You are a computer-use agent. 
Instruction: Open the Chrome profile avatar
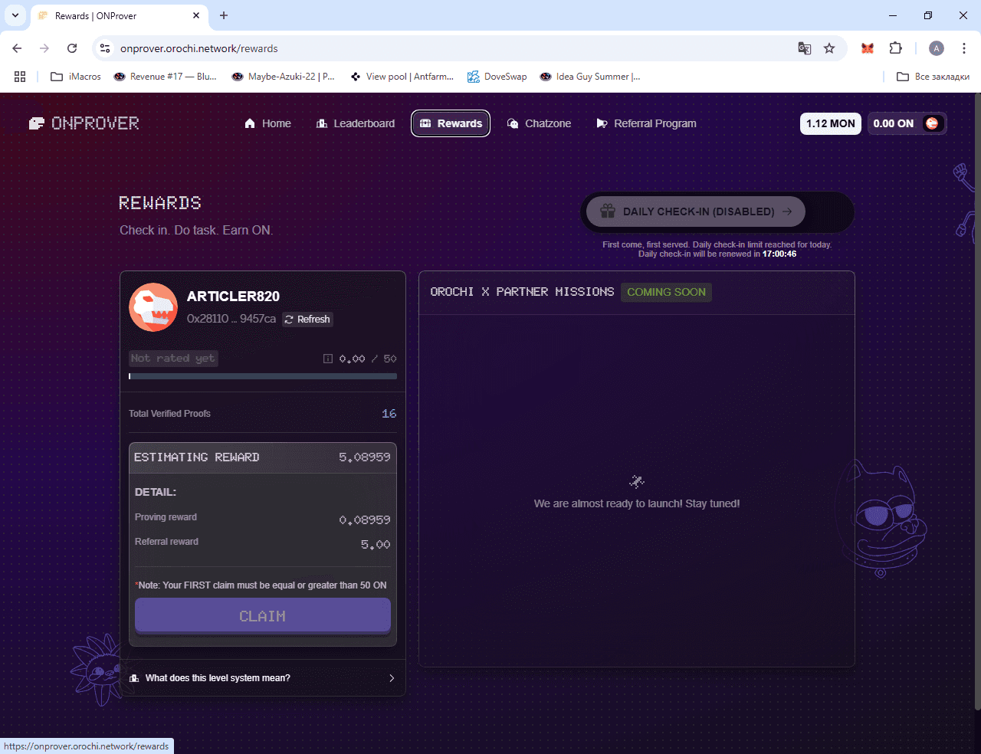(x=937, y=48)
